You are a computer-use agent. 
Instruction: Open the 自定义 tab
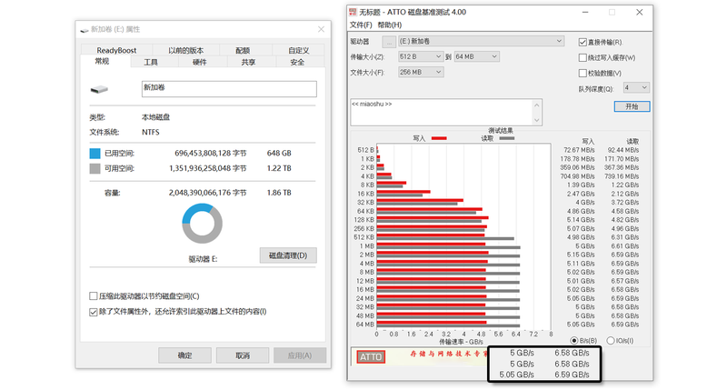[x=299, y=50]
